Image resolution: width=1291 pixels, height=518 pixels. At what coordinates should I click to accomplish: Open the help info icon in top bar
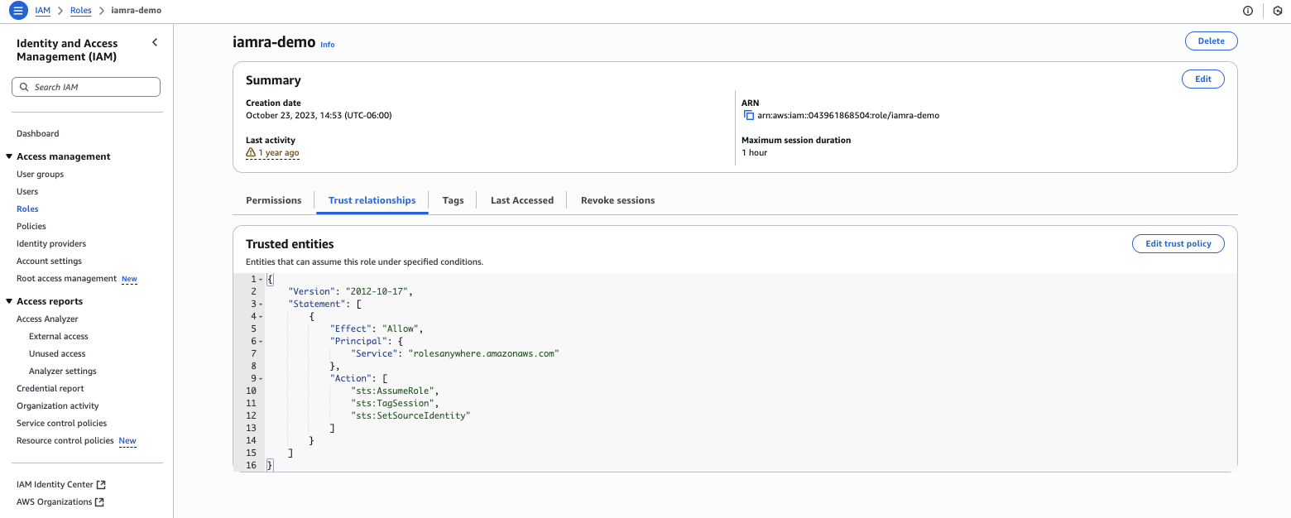pyautogui.click(x=1246, y=11)
